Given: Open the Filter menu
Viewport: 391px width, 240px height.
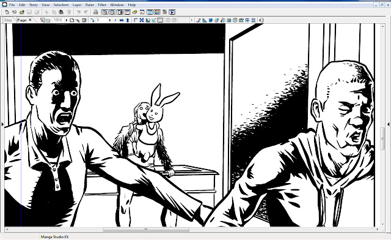Looking at the screenshot, I should [102, 5].
